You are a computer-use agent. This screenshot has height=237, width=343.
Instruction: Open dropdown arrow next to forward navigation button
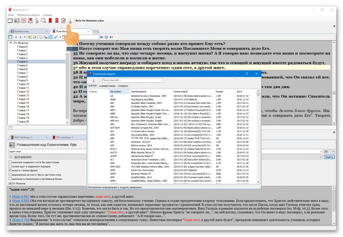[x=25, y=37]
